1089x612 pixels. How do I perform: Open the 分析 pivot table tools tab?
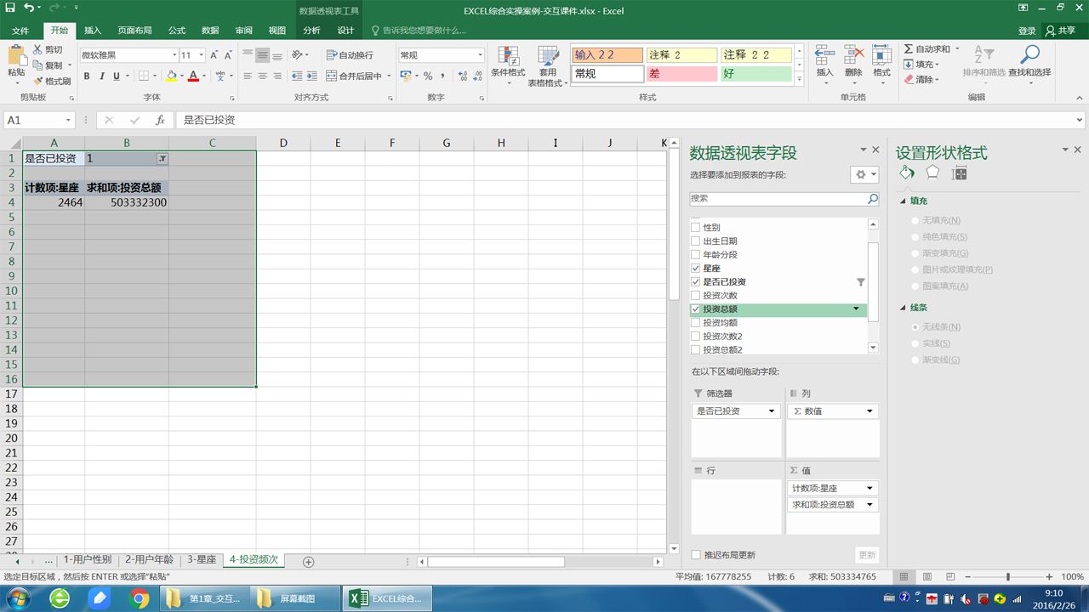click(312, 31)
